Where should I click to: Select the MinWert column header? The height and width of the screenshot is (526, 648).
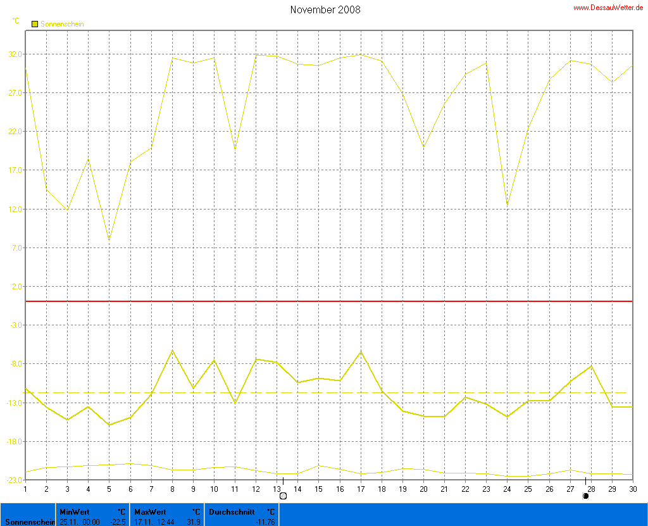coord(75,511)
